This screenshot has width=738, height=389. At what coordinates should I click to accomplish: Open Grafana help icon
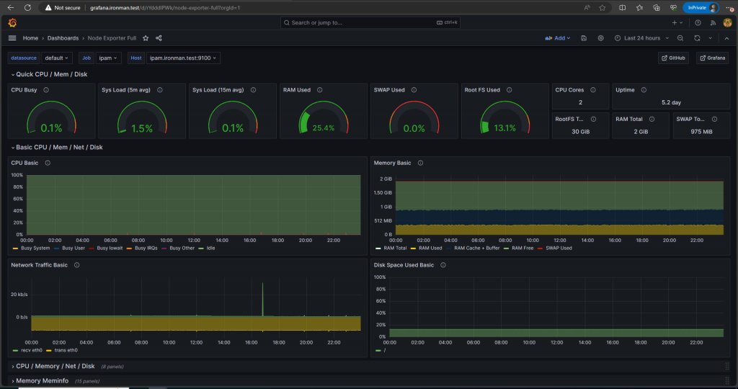click(698, 22)
